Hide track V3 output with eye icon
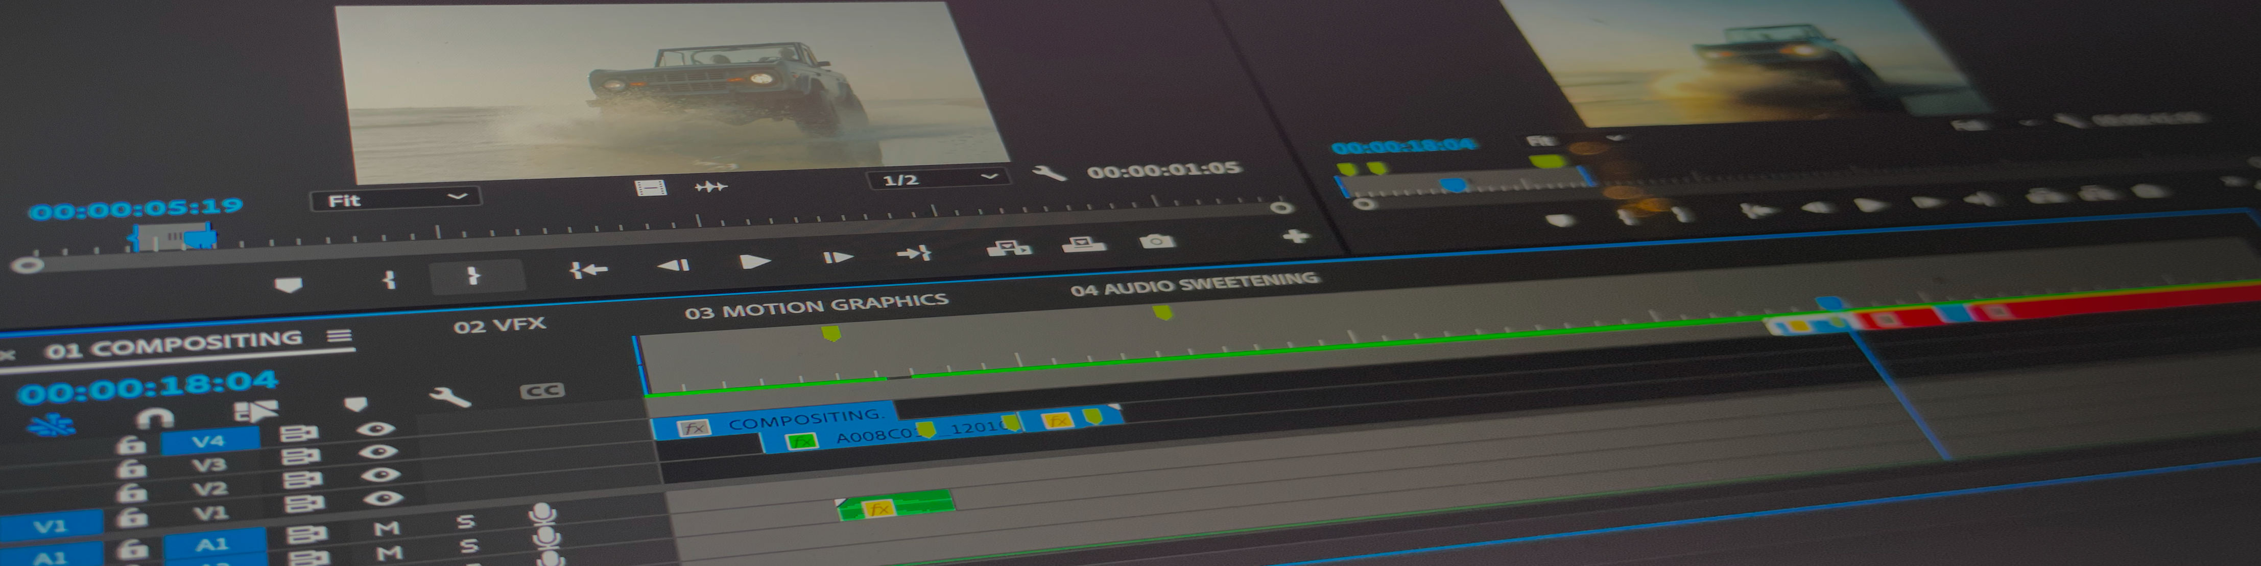This screenshot has height=566, width=2261. (377, 451)
